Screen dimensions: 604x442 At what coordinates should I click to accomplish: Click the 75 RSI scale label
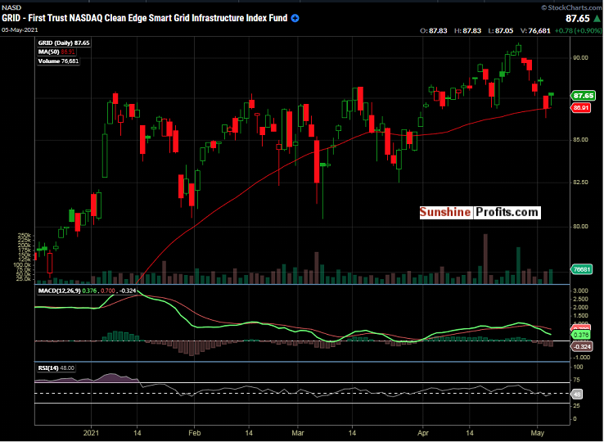(x=577, y=381)
